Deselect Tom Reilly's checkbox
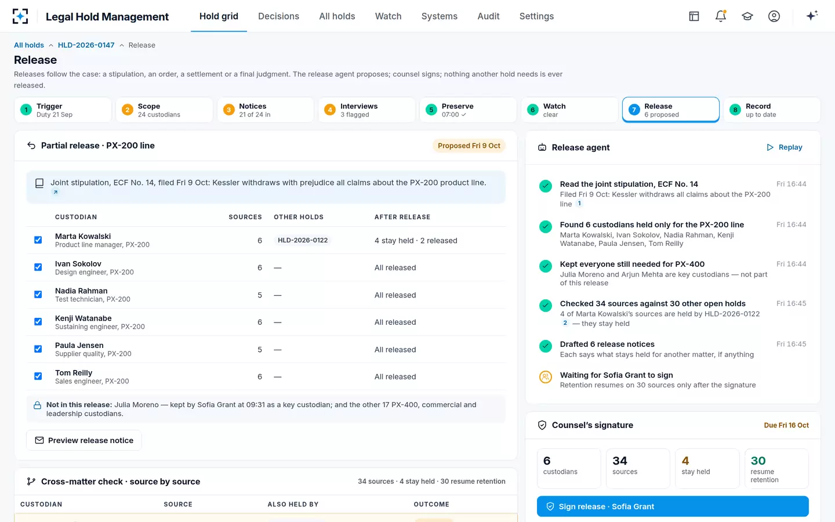The image size is (835, 522). point(38,376)
